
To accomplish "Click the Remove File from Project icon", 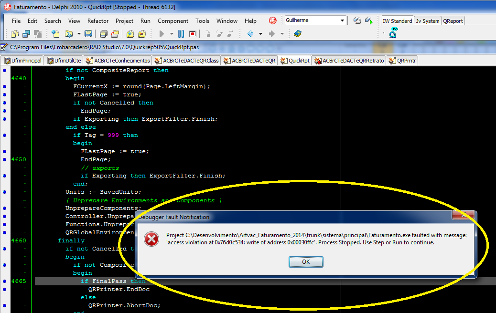I will pos(142,34).
